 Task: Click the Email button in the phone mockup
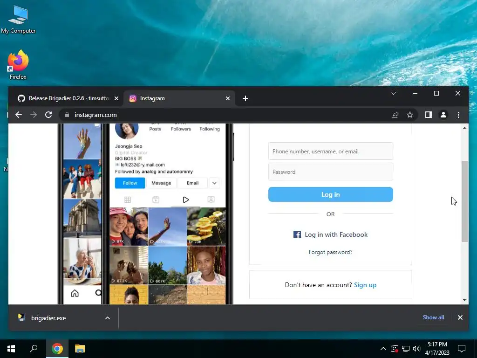pyautogui.click(x=192, y=183)
